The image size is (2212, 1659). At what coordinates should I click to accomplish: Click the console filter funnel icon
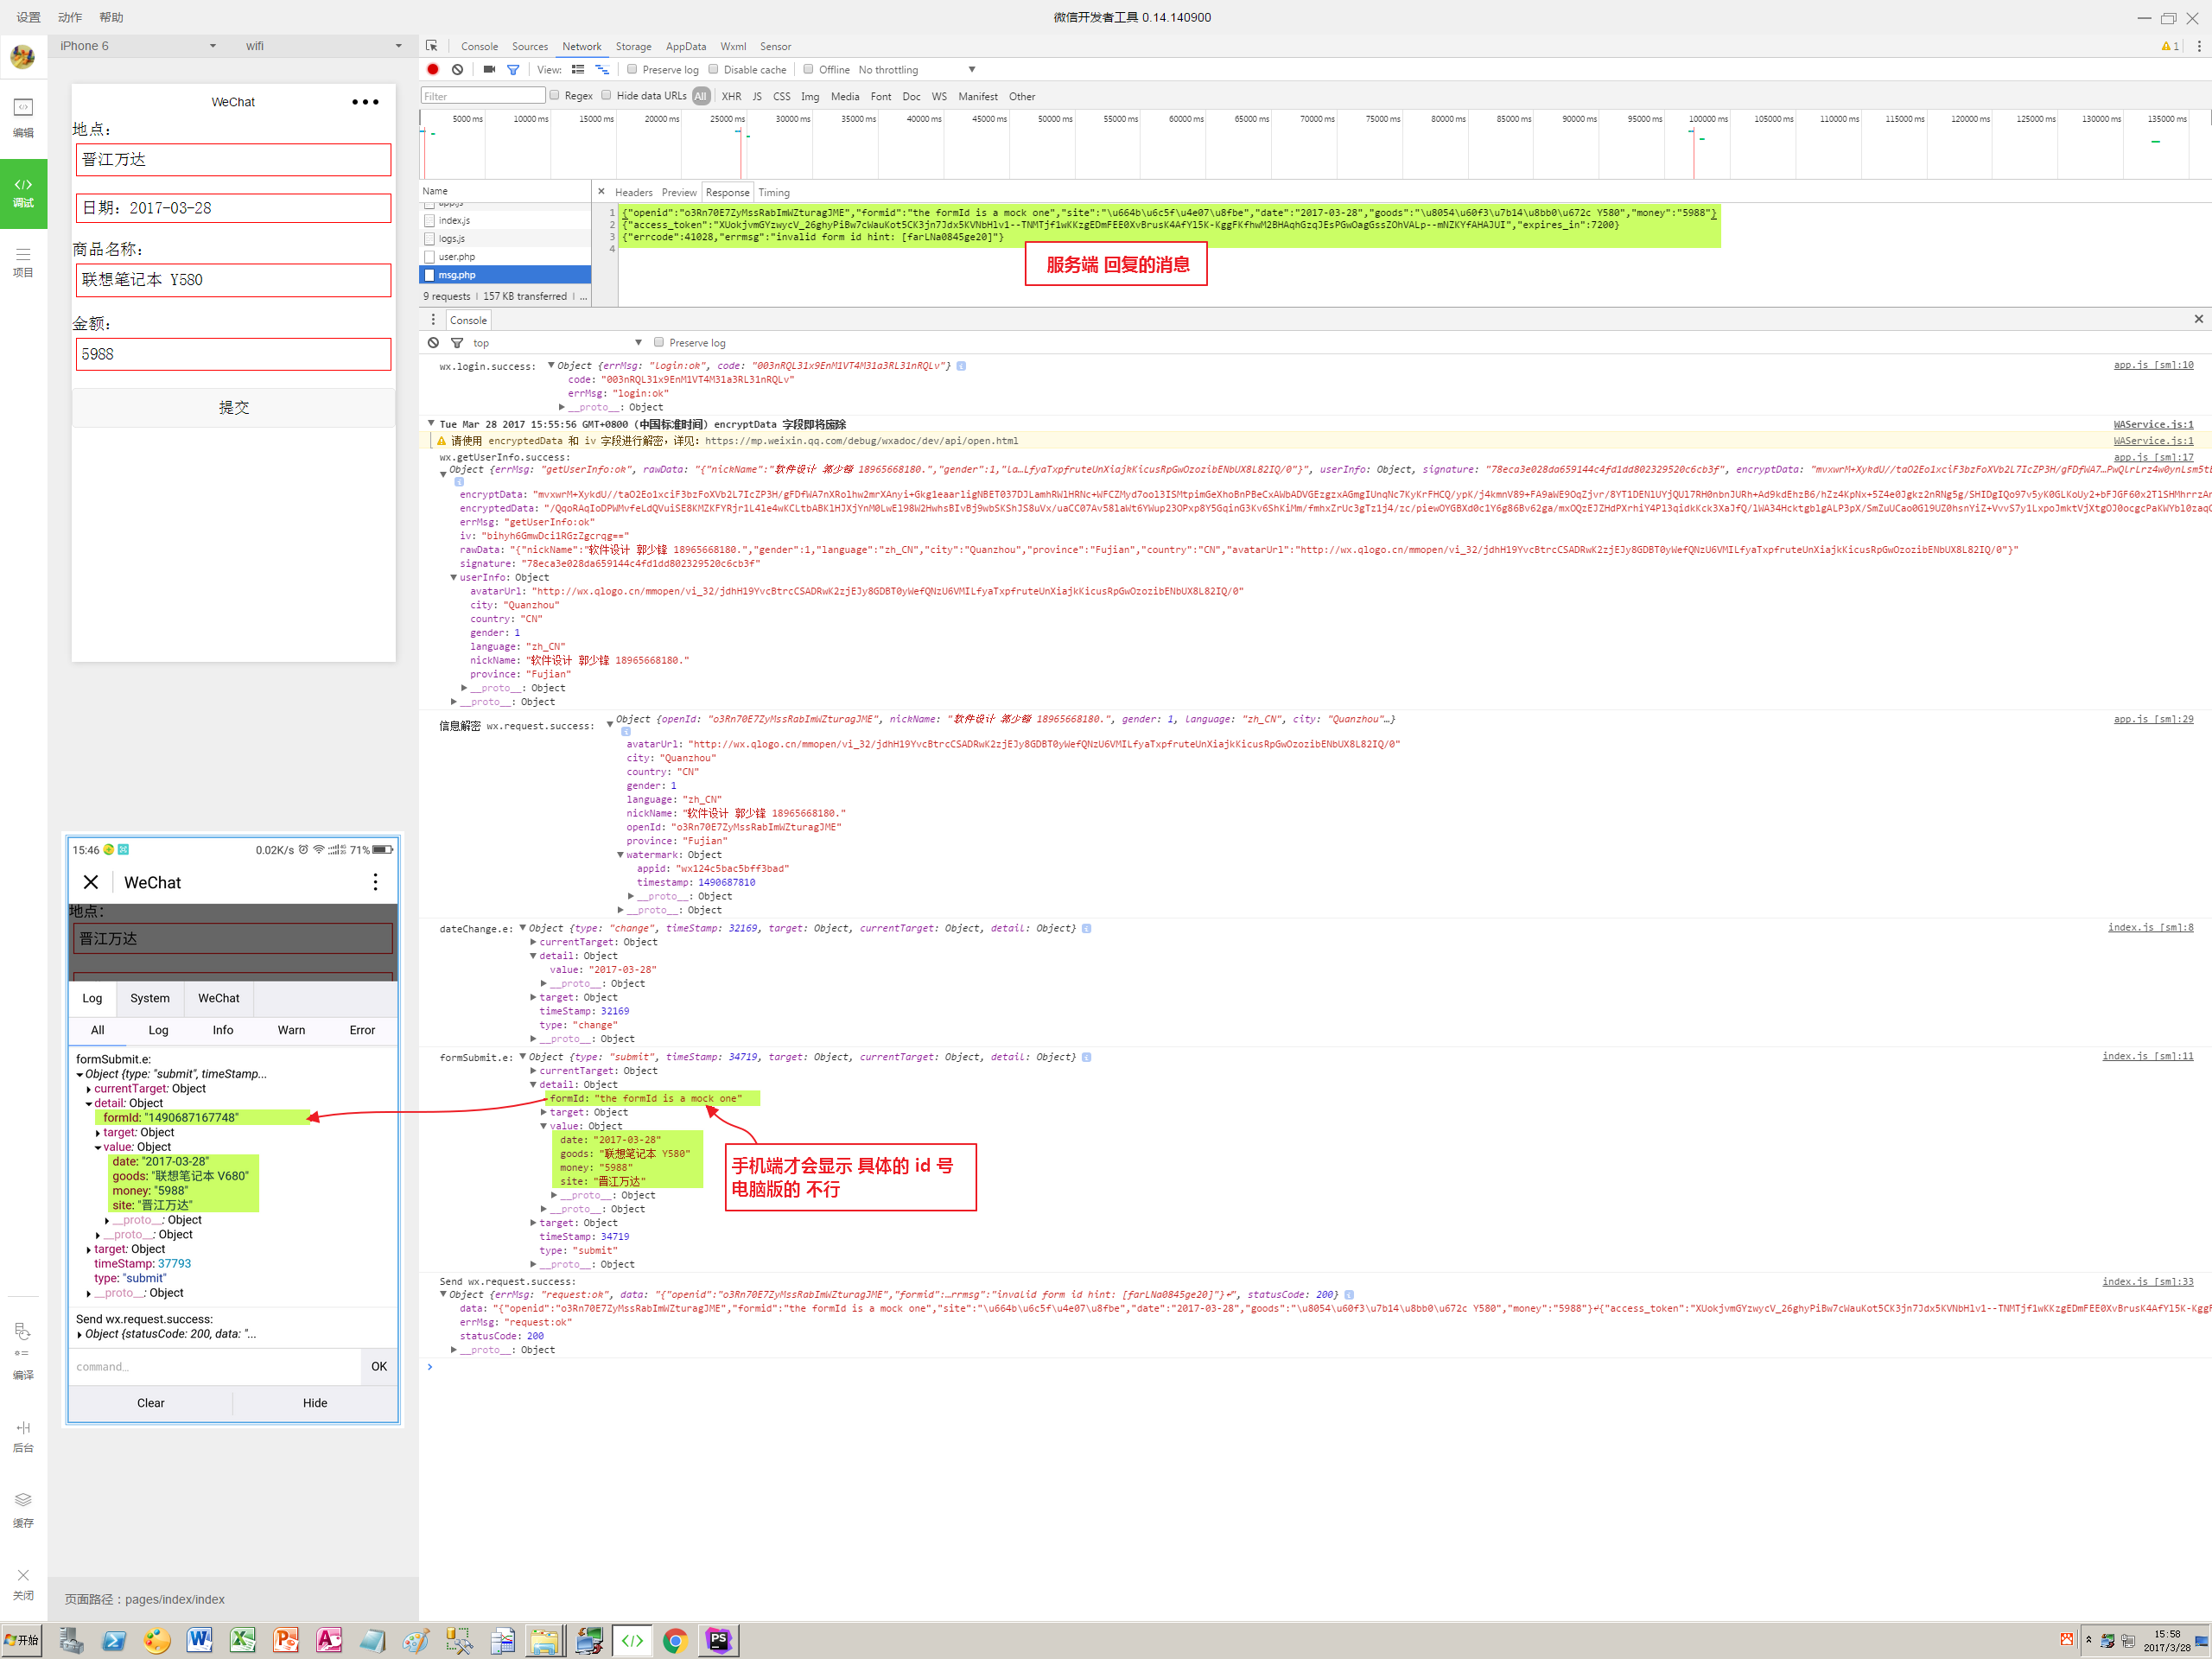457,342
